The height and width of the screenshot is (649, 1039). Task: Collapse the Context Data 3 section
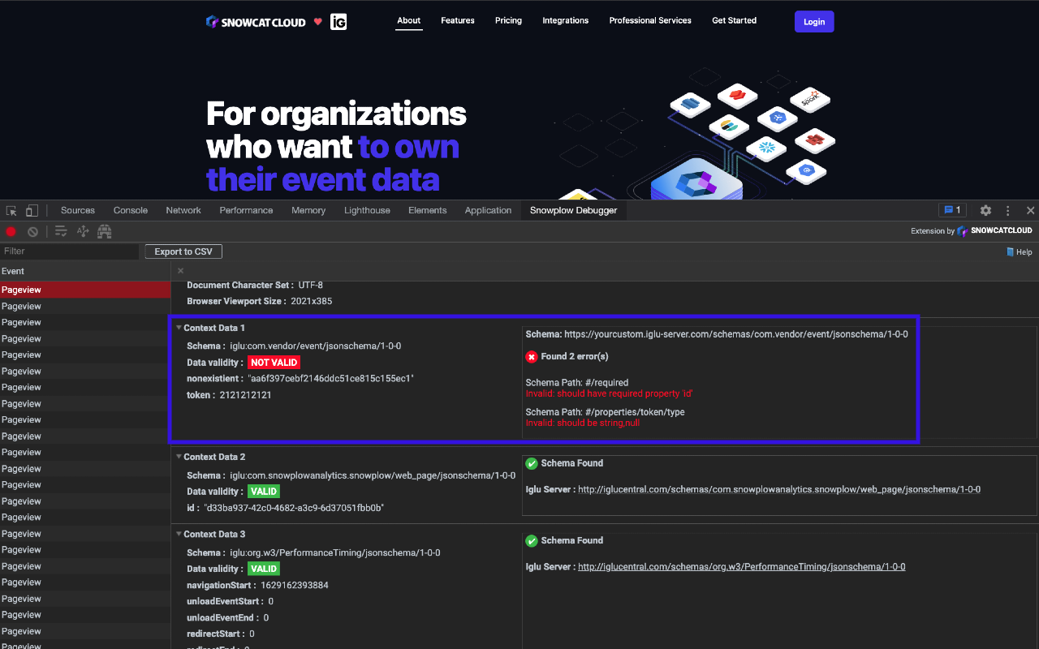coord(179,534)
